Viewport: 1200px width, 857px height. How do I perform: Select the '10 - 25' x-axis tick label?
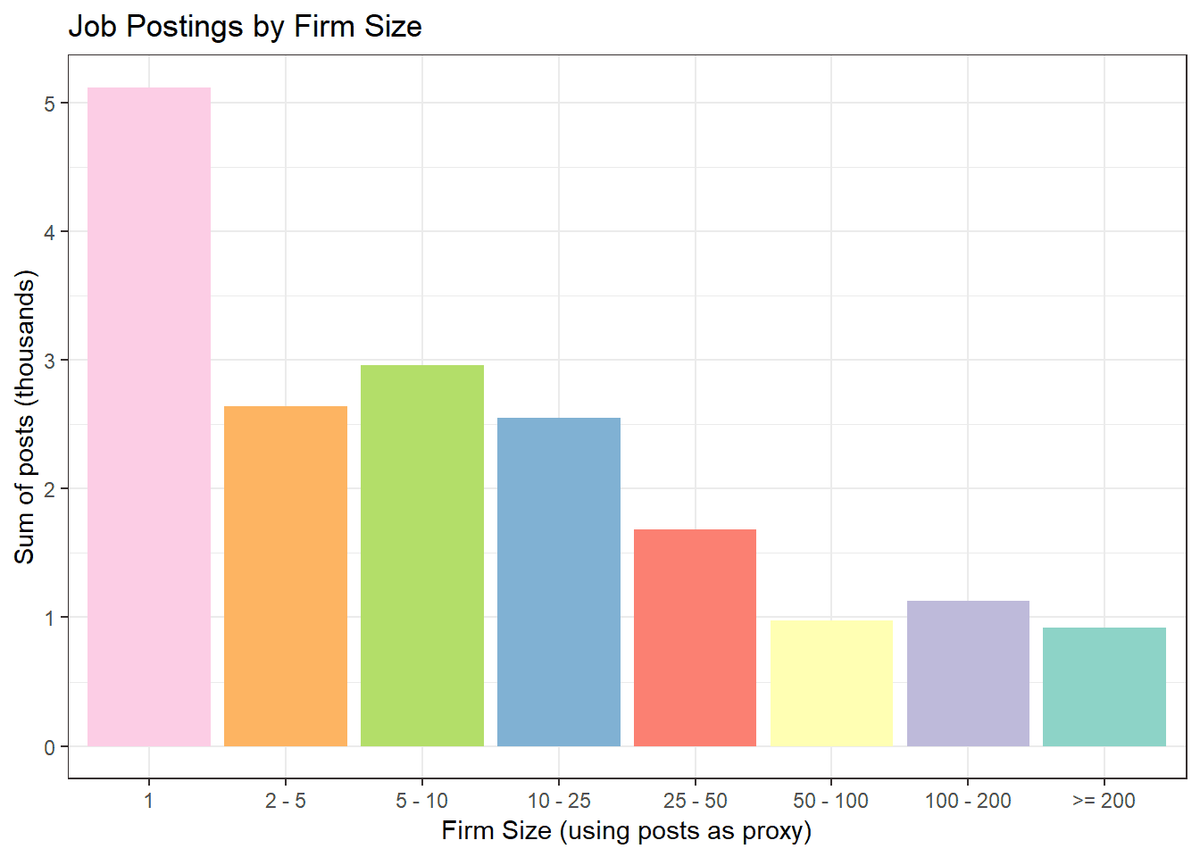559,801
